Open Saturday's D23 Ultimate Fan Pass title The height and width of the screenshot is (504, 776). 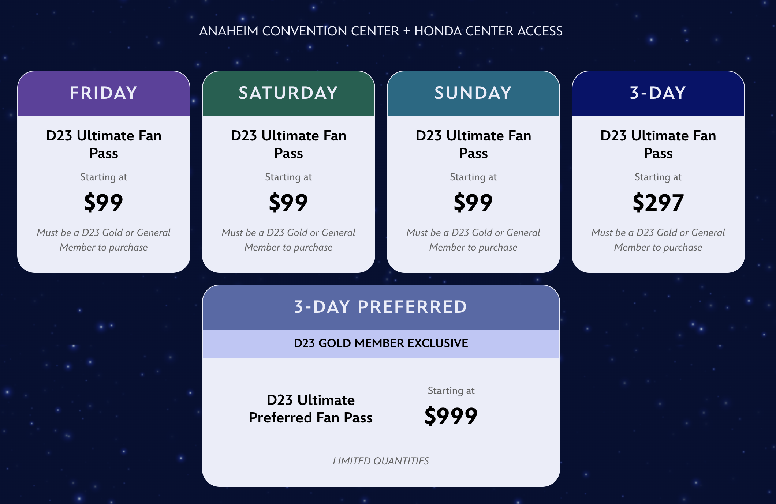point(288,144)
